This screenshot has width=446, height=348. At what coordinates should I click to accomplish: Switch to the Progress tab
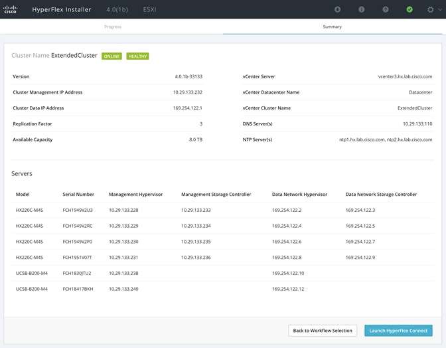pos(113,27)
